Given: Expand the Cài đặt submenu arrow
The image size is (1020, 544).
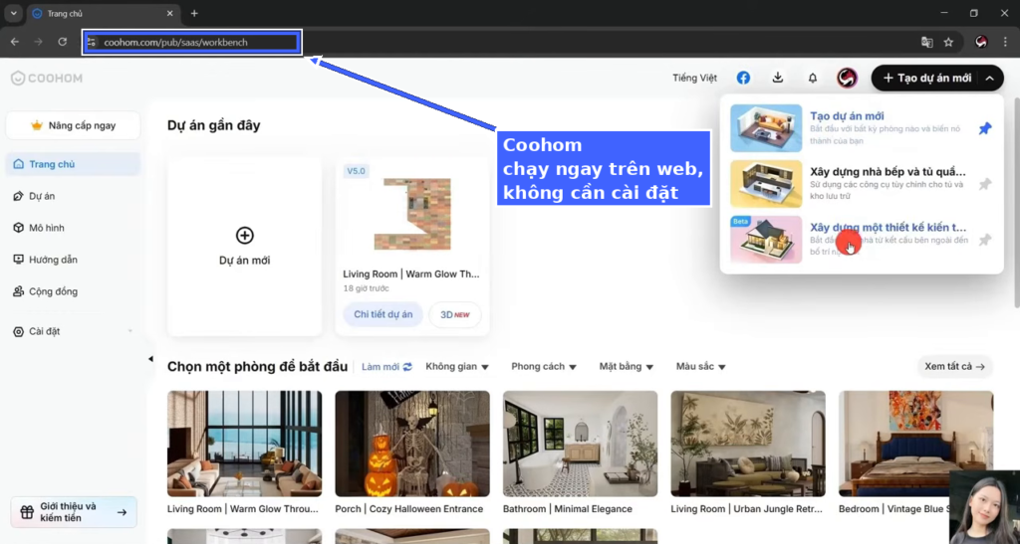Looking at the screenshot, I should [x=130, y=332].
